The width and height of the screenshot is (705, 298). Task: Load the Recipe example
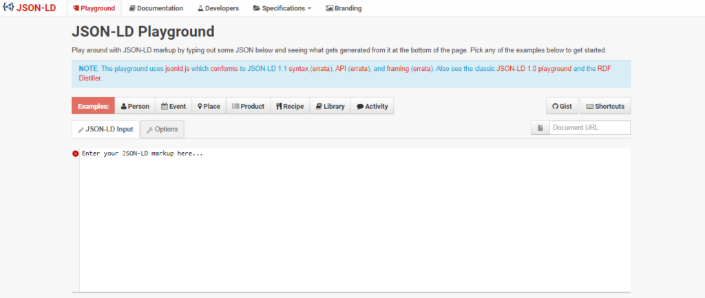point(290,107)
